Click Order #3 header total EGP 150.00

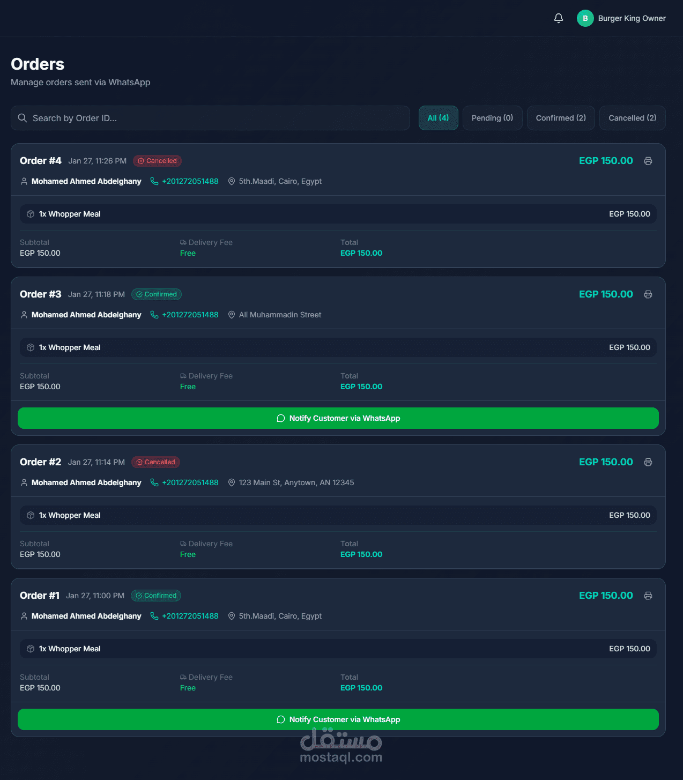click(x=606, y=294)
